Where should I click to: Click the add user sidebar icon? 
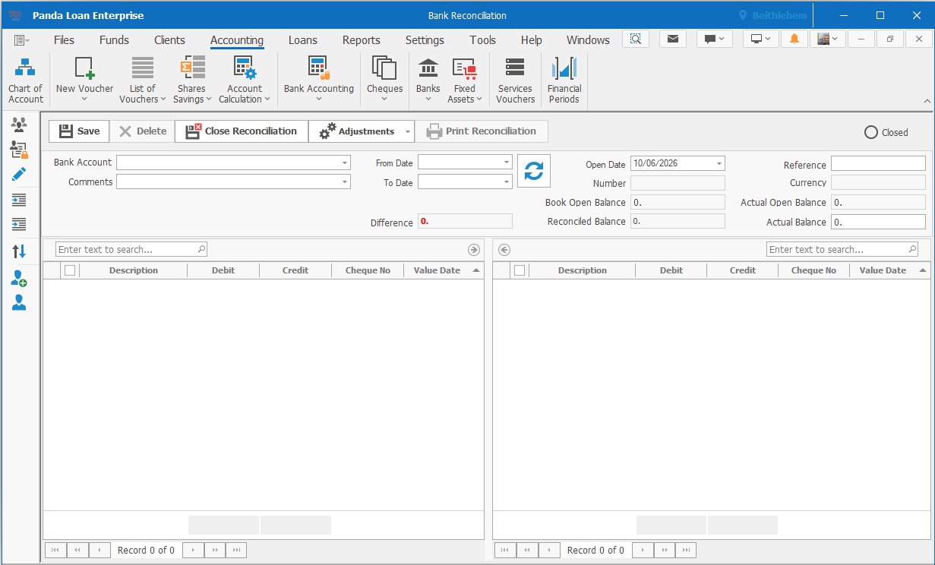click(19, 278)
